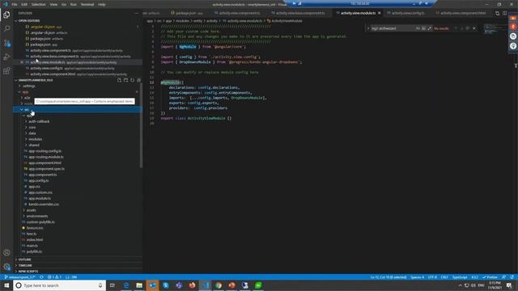Click the synchronize changes icon in status bar
Screen dimensions: 518x291
click(41, 277)
